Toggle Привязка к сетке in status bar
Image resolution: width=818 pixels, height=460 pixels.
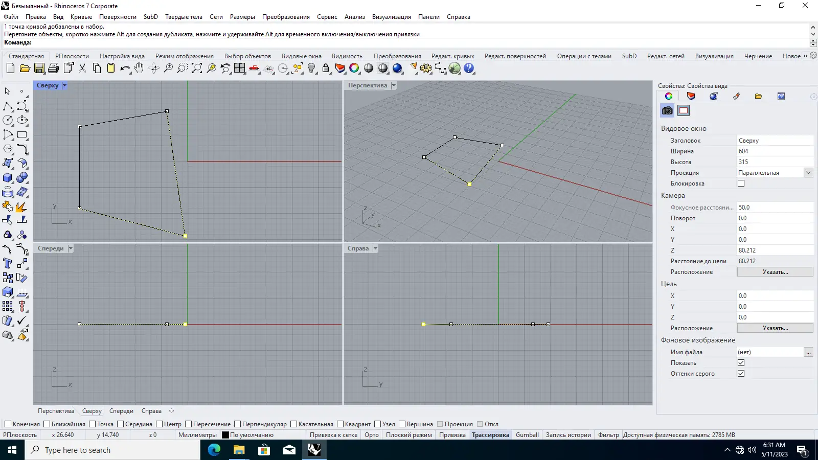(x=333, y=435)
